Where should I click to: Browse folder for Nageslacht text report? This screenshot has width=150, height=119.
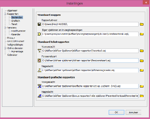pos(142,70)
